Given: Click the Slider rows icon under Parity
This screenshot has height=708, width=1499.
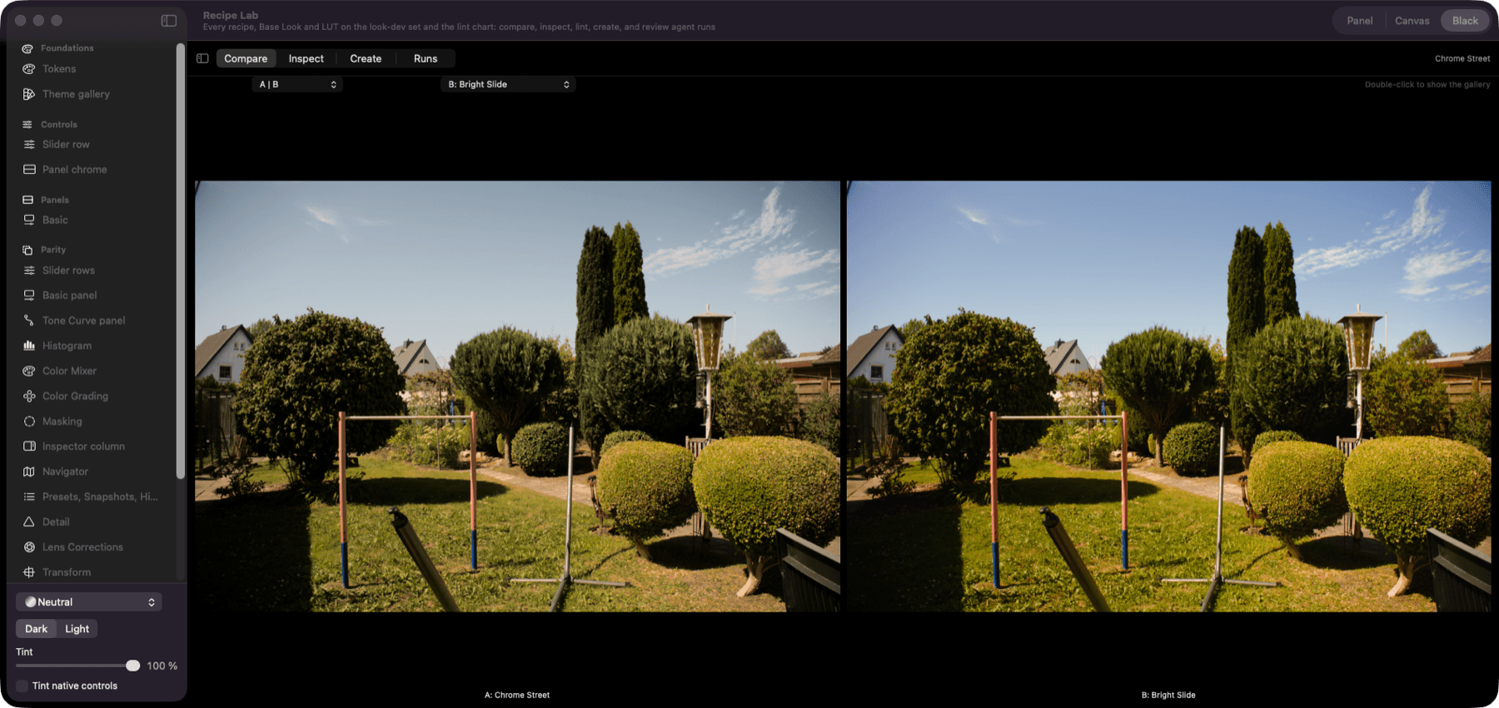Looking at the screenshot, I should pos(29,270).
